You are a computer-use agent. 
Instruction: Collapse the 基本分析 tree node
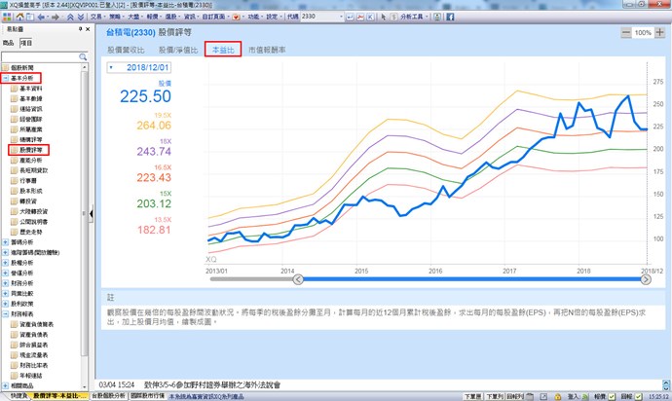point(5,78)
